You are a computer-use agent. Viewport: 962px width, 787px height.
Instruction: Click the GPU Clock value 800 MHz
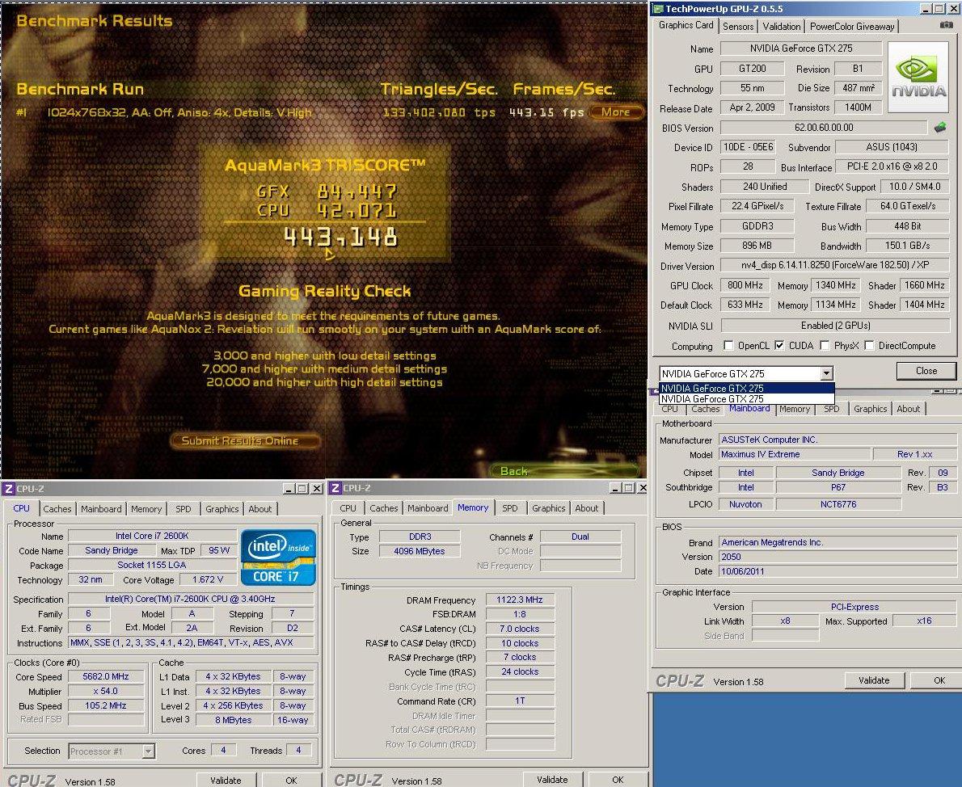coord(745,285)
